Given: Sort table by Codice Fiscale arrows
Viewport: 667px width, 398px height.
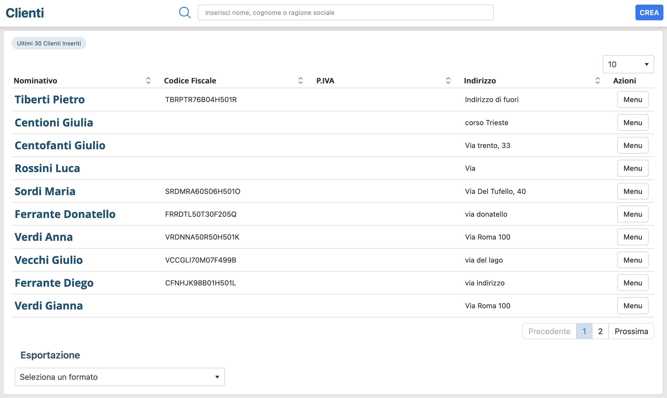Looking at the screenshot, I should pyautogui.click(x=300, y=81).
